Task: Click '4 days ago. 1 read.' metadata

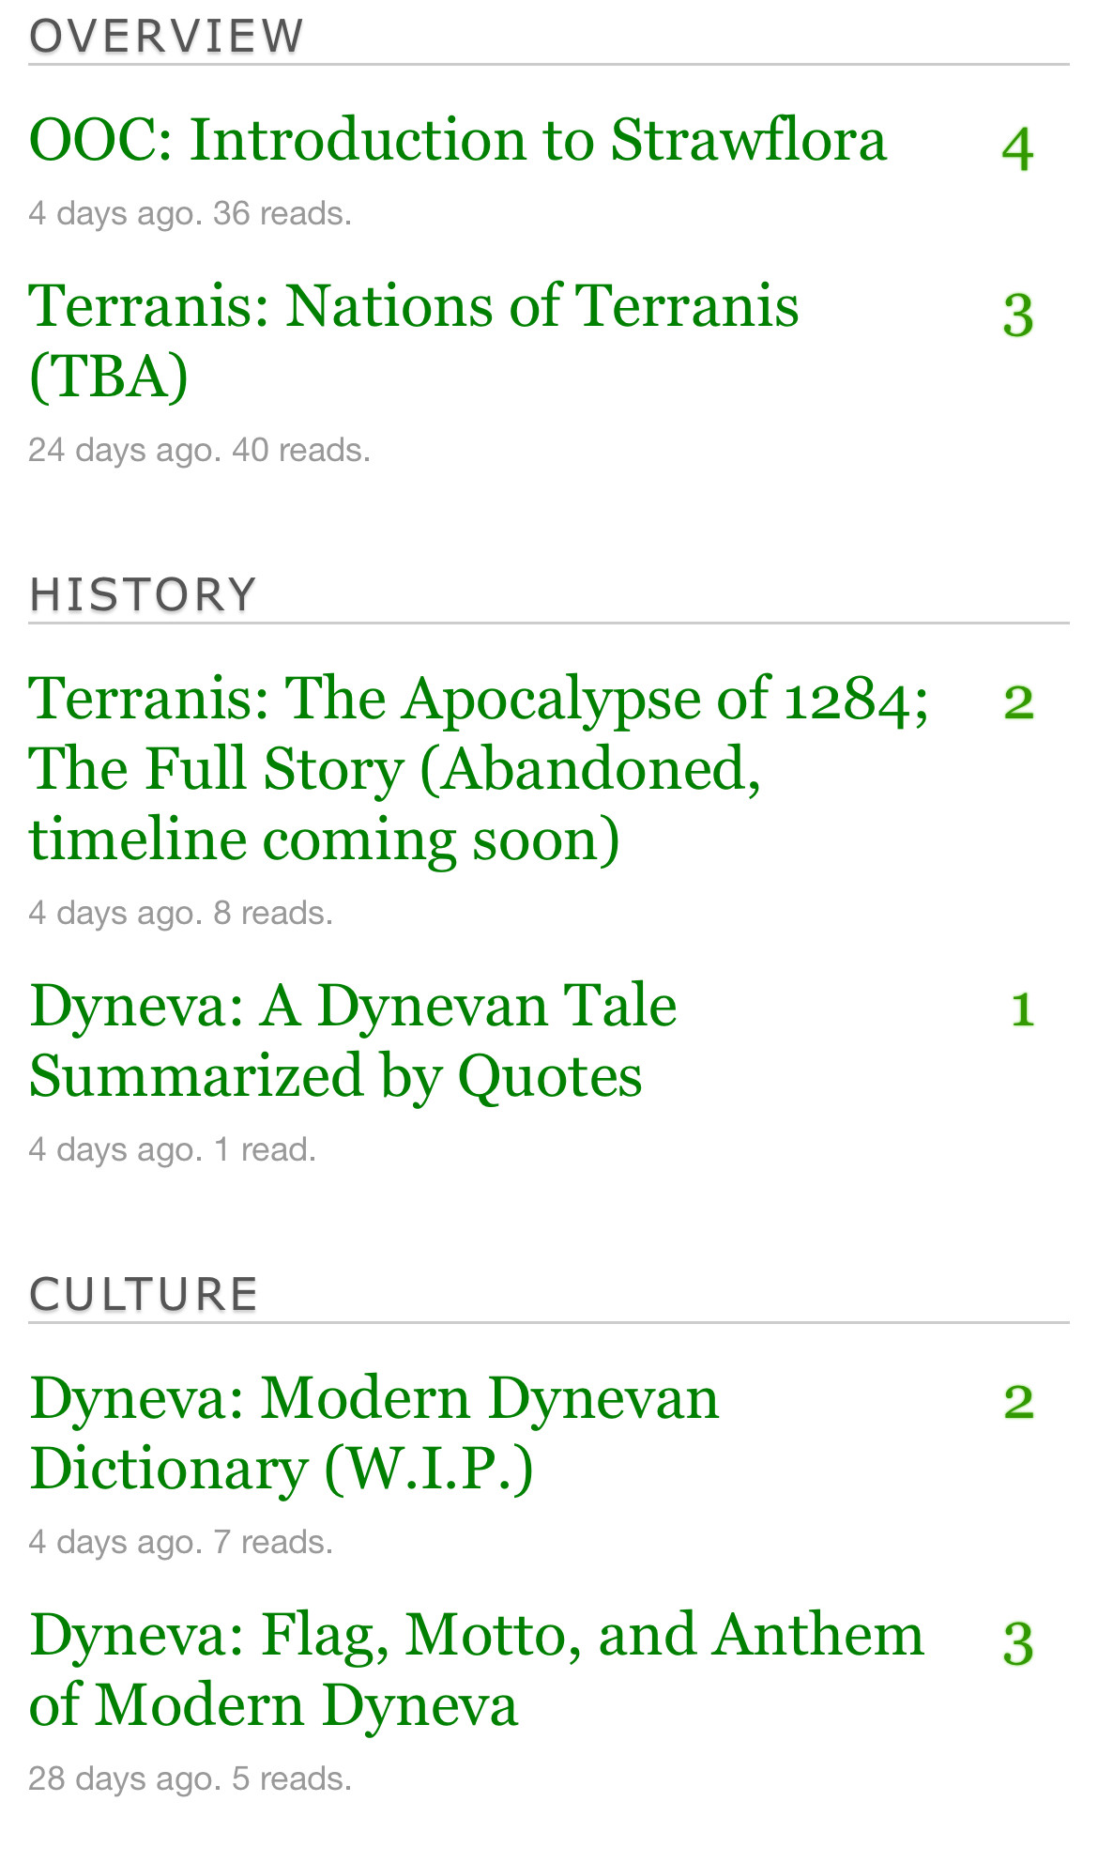Action: pyautogui.click(x=173, y=1149)
